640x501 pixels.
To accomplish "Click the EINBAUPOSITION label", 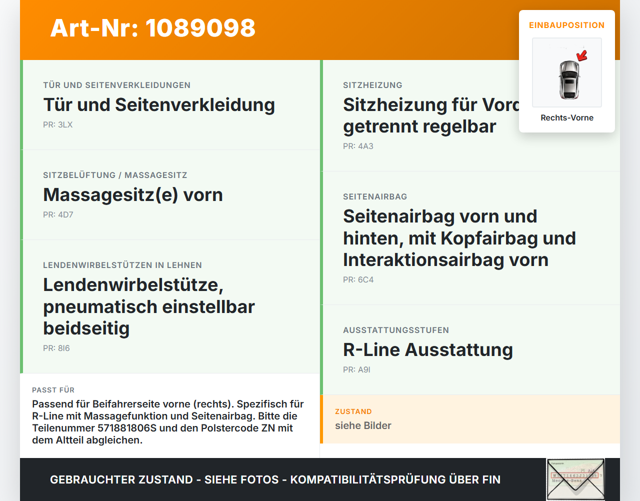I will 567,25.
